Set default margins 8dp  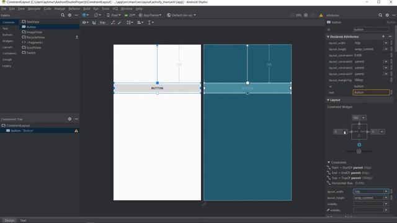[x=102, y=22]
